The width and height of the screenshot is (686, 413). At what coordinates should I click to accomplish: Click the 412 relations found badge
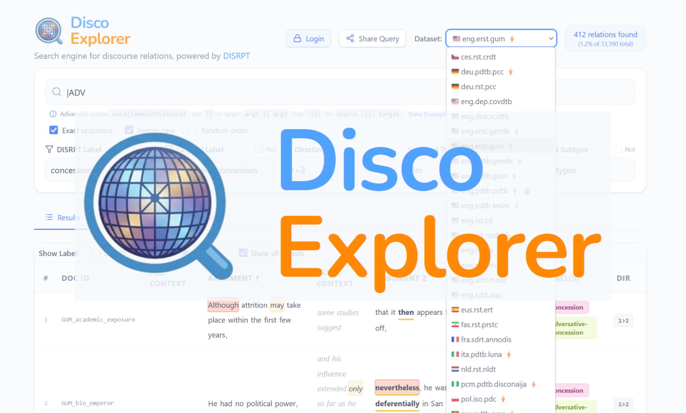click(x=605, y=39)
